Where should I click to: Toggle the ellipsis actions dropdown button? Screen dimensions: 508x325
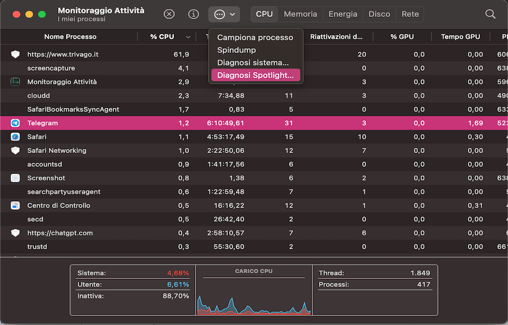(x=224, y=14)
